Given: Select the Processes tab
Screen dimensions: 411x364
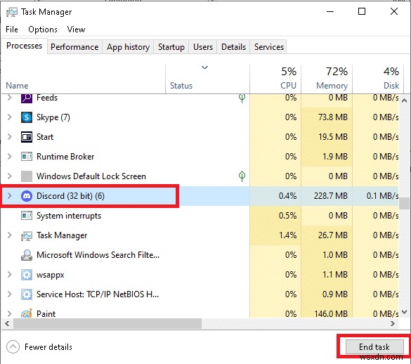Looking at the screenshot, I should (x=24, y=46).
